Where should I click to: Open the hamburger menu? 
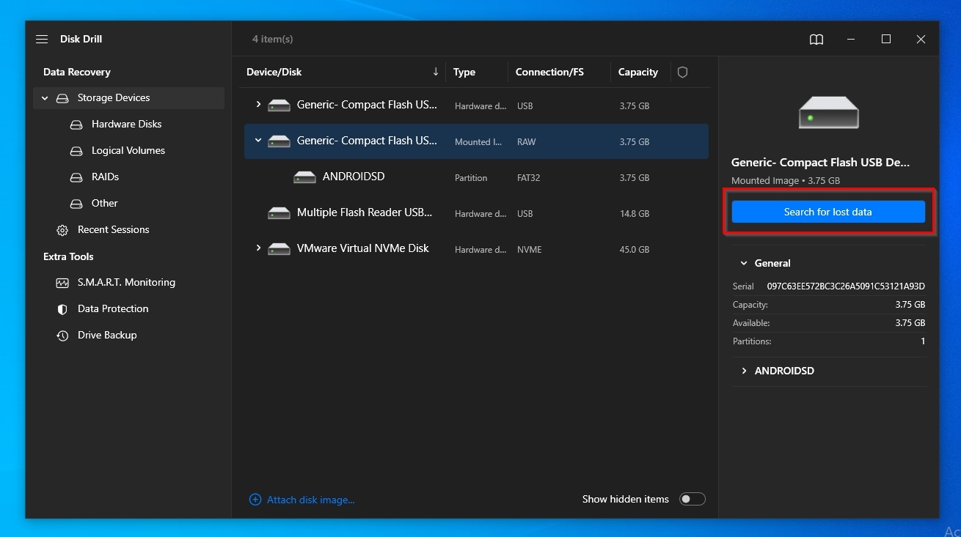coord(42,39)
